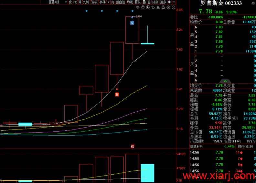This screenshot has height=183, width=256.
Task: Click the 委比 value -100.00%
Action: (215, 17)
